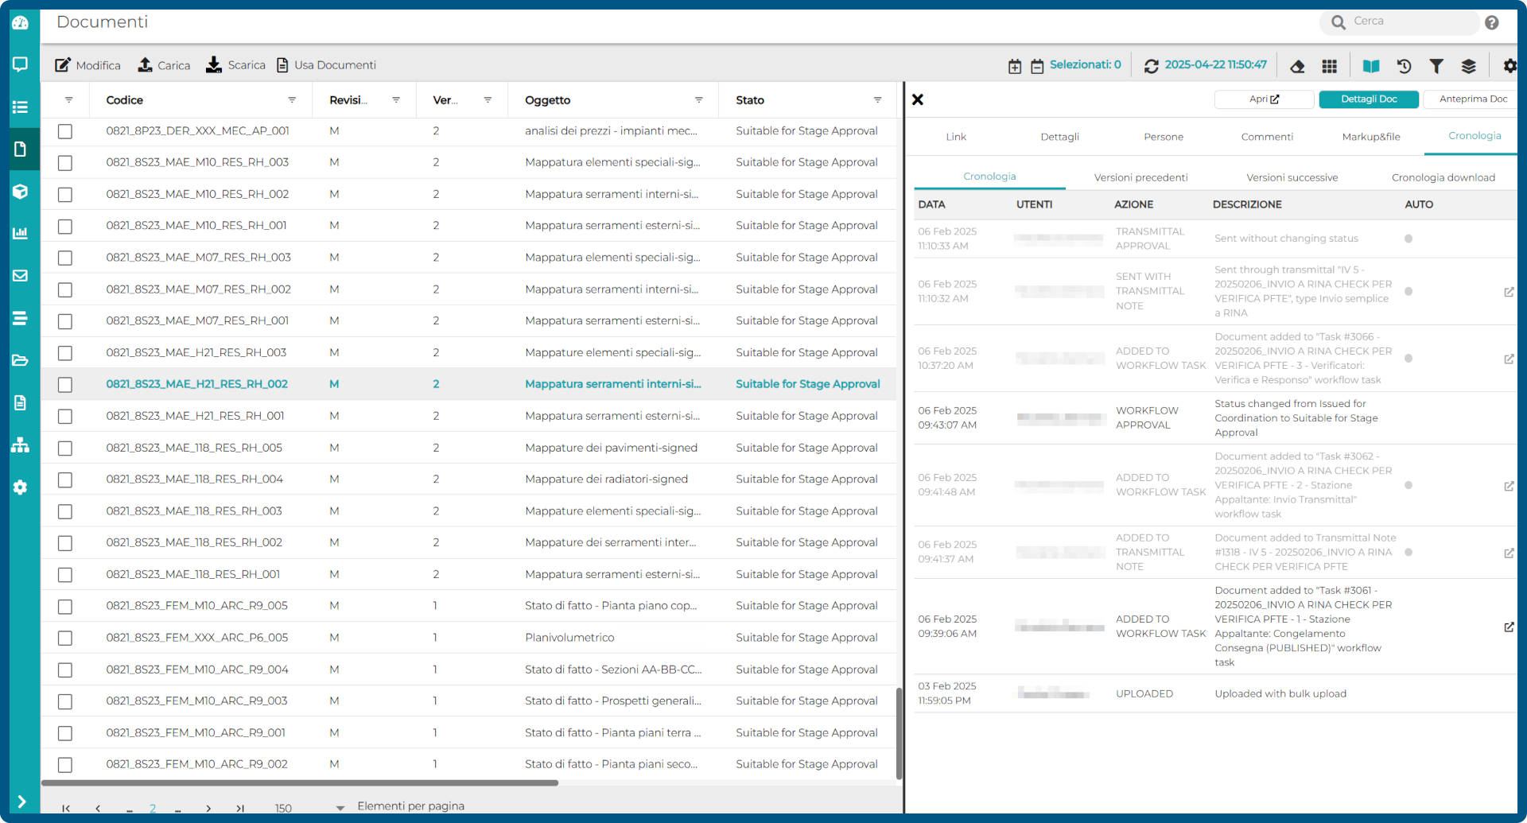Click the refresh timestamp icon

point(1151,66)
